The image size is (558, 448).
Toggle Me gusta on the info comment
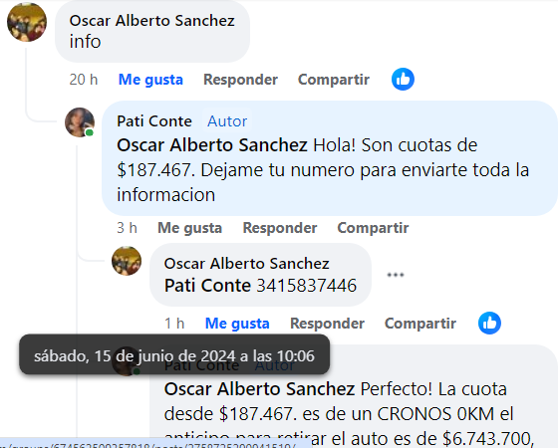(150, 80)
